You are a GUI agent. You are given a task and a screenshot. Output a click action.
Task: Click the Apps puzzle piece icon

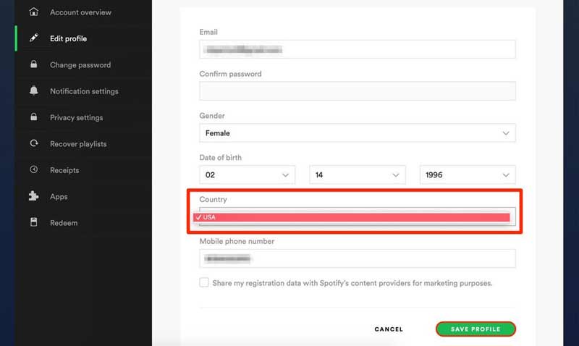[x=33, y=195]
